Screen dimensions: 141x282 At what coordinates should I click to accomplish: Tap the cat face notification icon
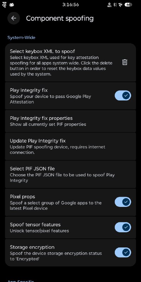point(12,5)
